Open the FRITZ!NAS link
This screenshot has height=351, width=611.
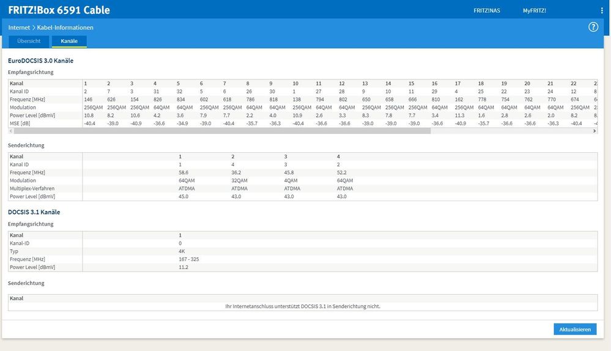[487, 10]
